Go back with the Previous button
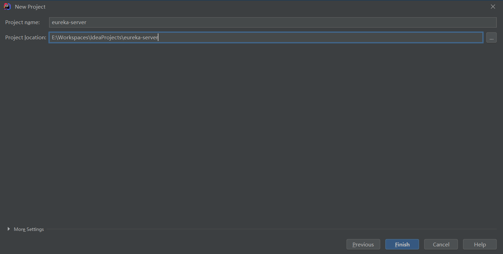 pyautogui.click(x=363, y=244)
